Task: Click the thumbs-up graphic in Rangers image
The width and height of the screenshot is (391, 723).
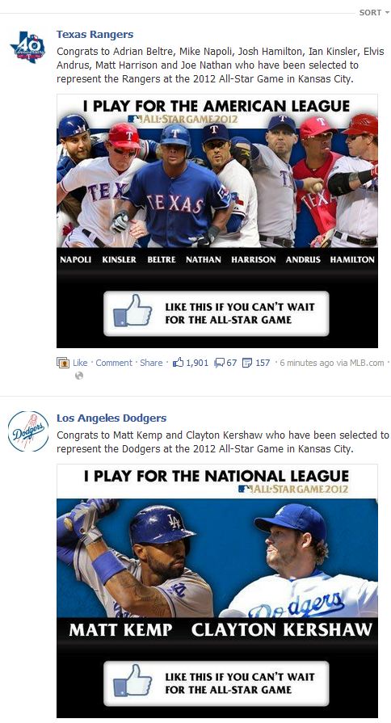Action: [x=132, y=311]
